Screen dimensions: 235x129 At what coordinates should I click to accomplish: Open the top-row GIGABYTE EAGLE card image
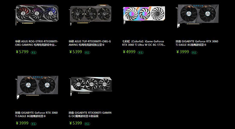pos(197,16)
